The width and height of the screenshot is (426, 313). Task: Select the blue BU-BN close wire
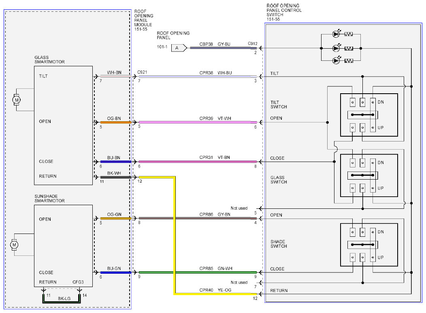tap(116, 161)
